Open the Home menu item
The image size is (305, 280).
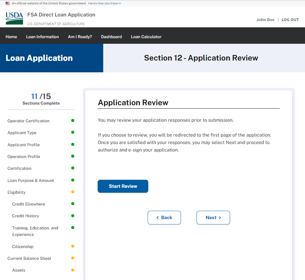click(11, 37)
